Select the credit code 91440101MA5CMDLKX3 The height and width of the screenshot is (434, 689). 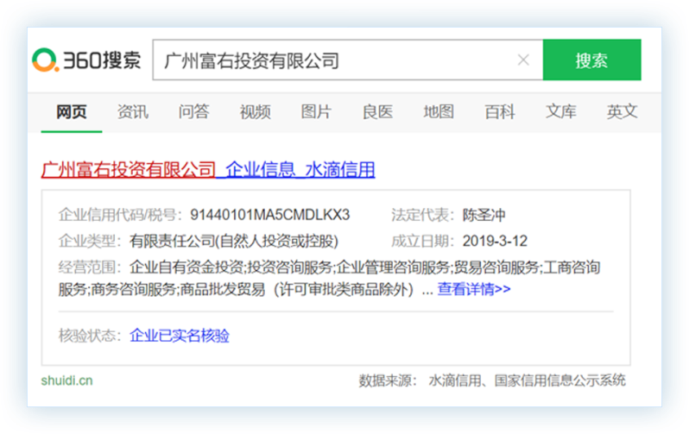[x=269, y=215]
